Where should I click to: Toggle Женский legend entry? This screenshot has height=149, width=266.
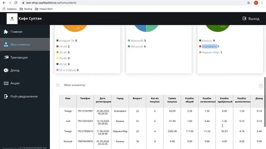(137, 46)
